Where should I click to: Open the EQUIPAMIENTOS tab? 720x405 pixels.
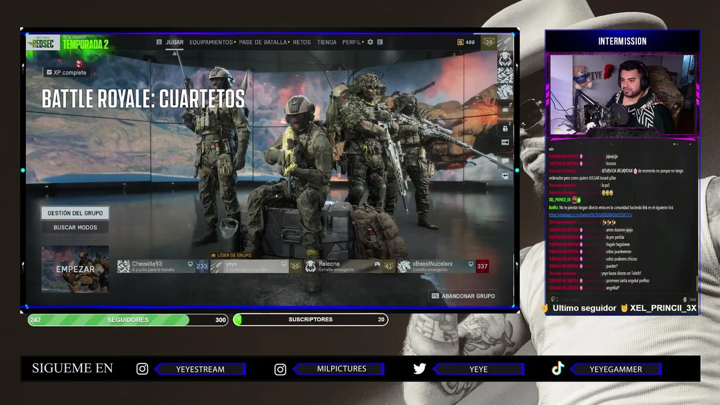click(x=211, y=42)
